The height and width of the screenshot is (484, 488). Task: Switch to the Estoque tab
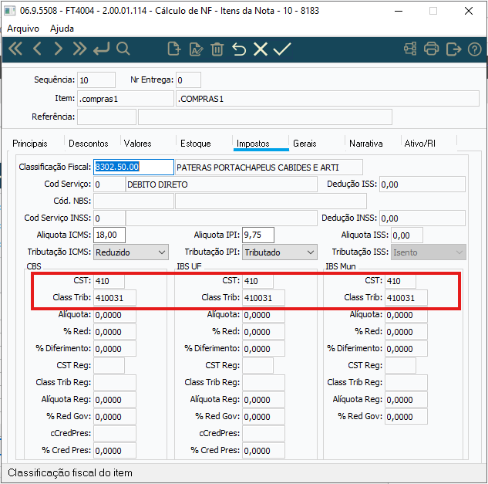[x=196, y=144]
